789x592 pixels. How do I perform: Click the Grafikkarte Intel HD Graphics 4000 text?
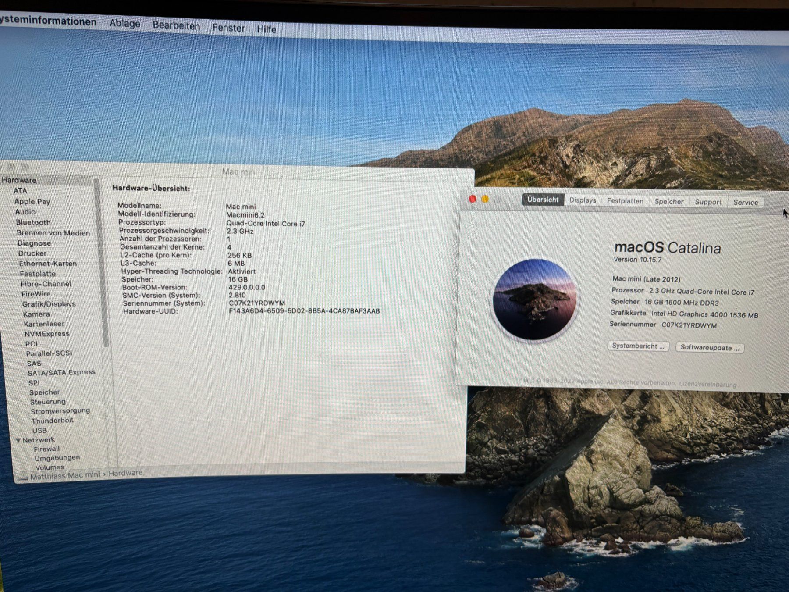point(684,314)
